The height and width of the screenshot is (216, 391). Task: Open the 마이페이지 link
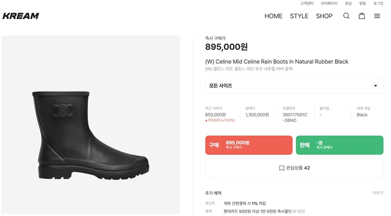[x=329, y=3]
